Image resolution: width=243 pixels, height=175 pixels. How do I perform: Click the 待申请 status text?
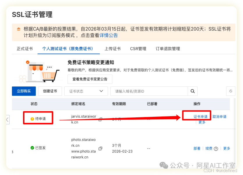(40, 119)
